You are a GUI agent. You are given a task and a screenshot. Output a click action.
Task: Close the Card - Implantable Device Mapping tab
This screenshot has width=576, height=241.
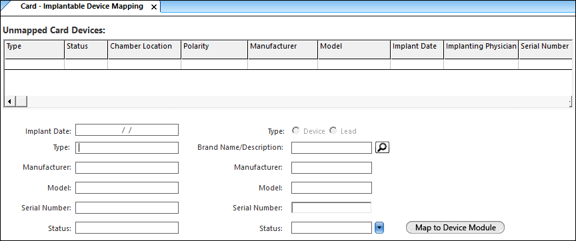point(154,7)
